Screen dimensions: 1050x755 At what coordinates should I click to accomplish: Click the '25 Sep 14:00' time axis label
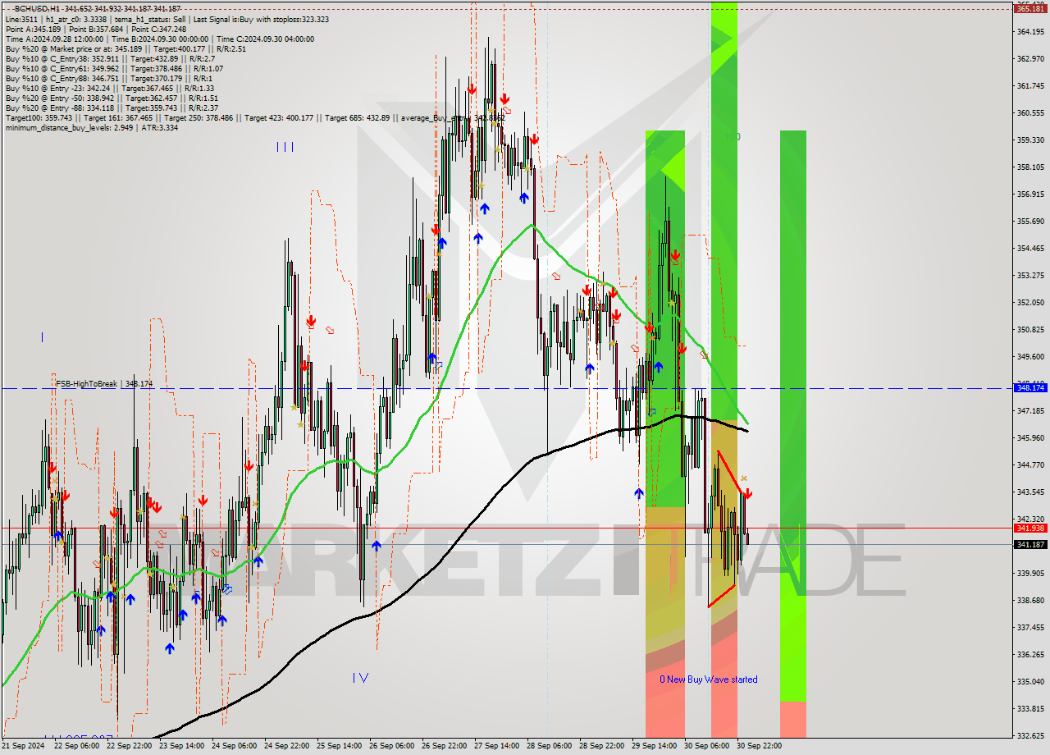[339, 746]
